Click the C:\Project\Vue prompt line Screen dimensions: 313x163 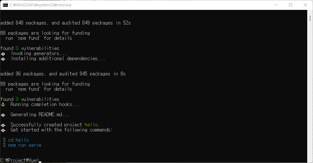(20, 160)
